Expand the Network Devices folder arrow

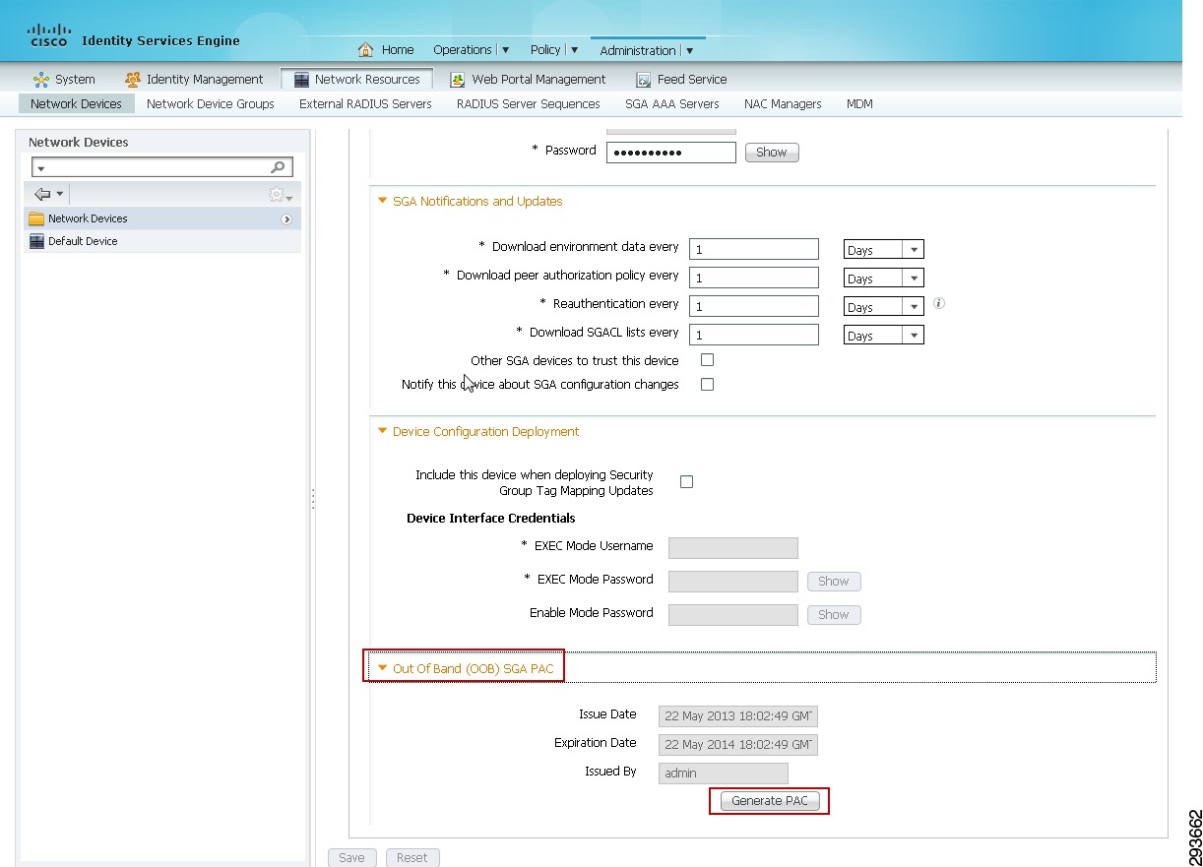[286, 219]
